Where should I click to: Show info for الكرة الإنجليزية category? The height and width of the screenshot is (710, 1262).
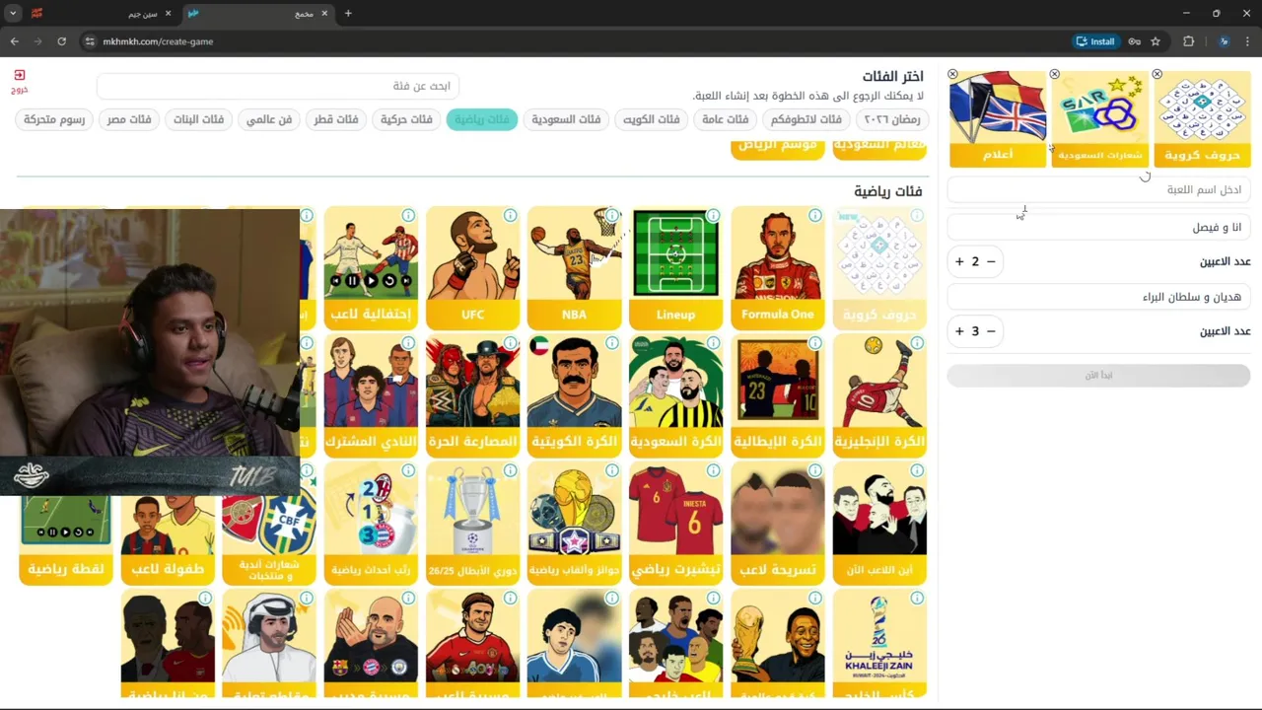tap(917, 343)
